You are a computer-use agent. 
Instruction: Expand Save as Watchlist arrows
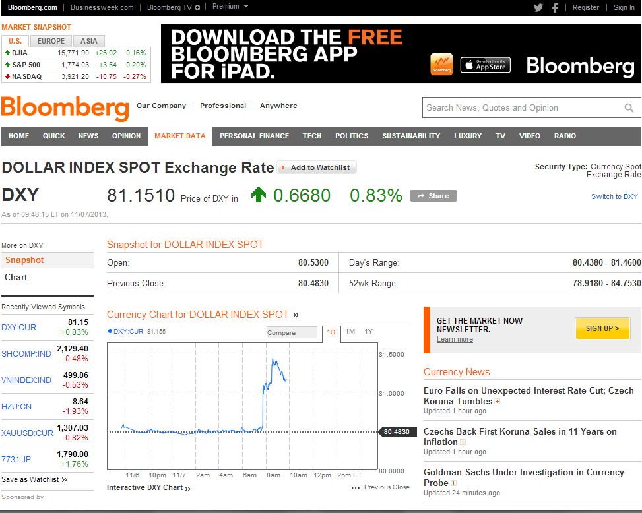tap(64, 480)
